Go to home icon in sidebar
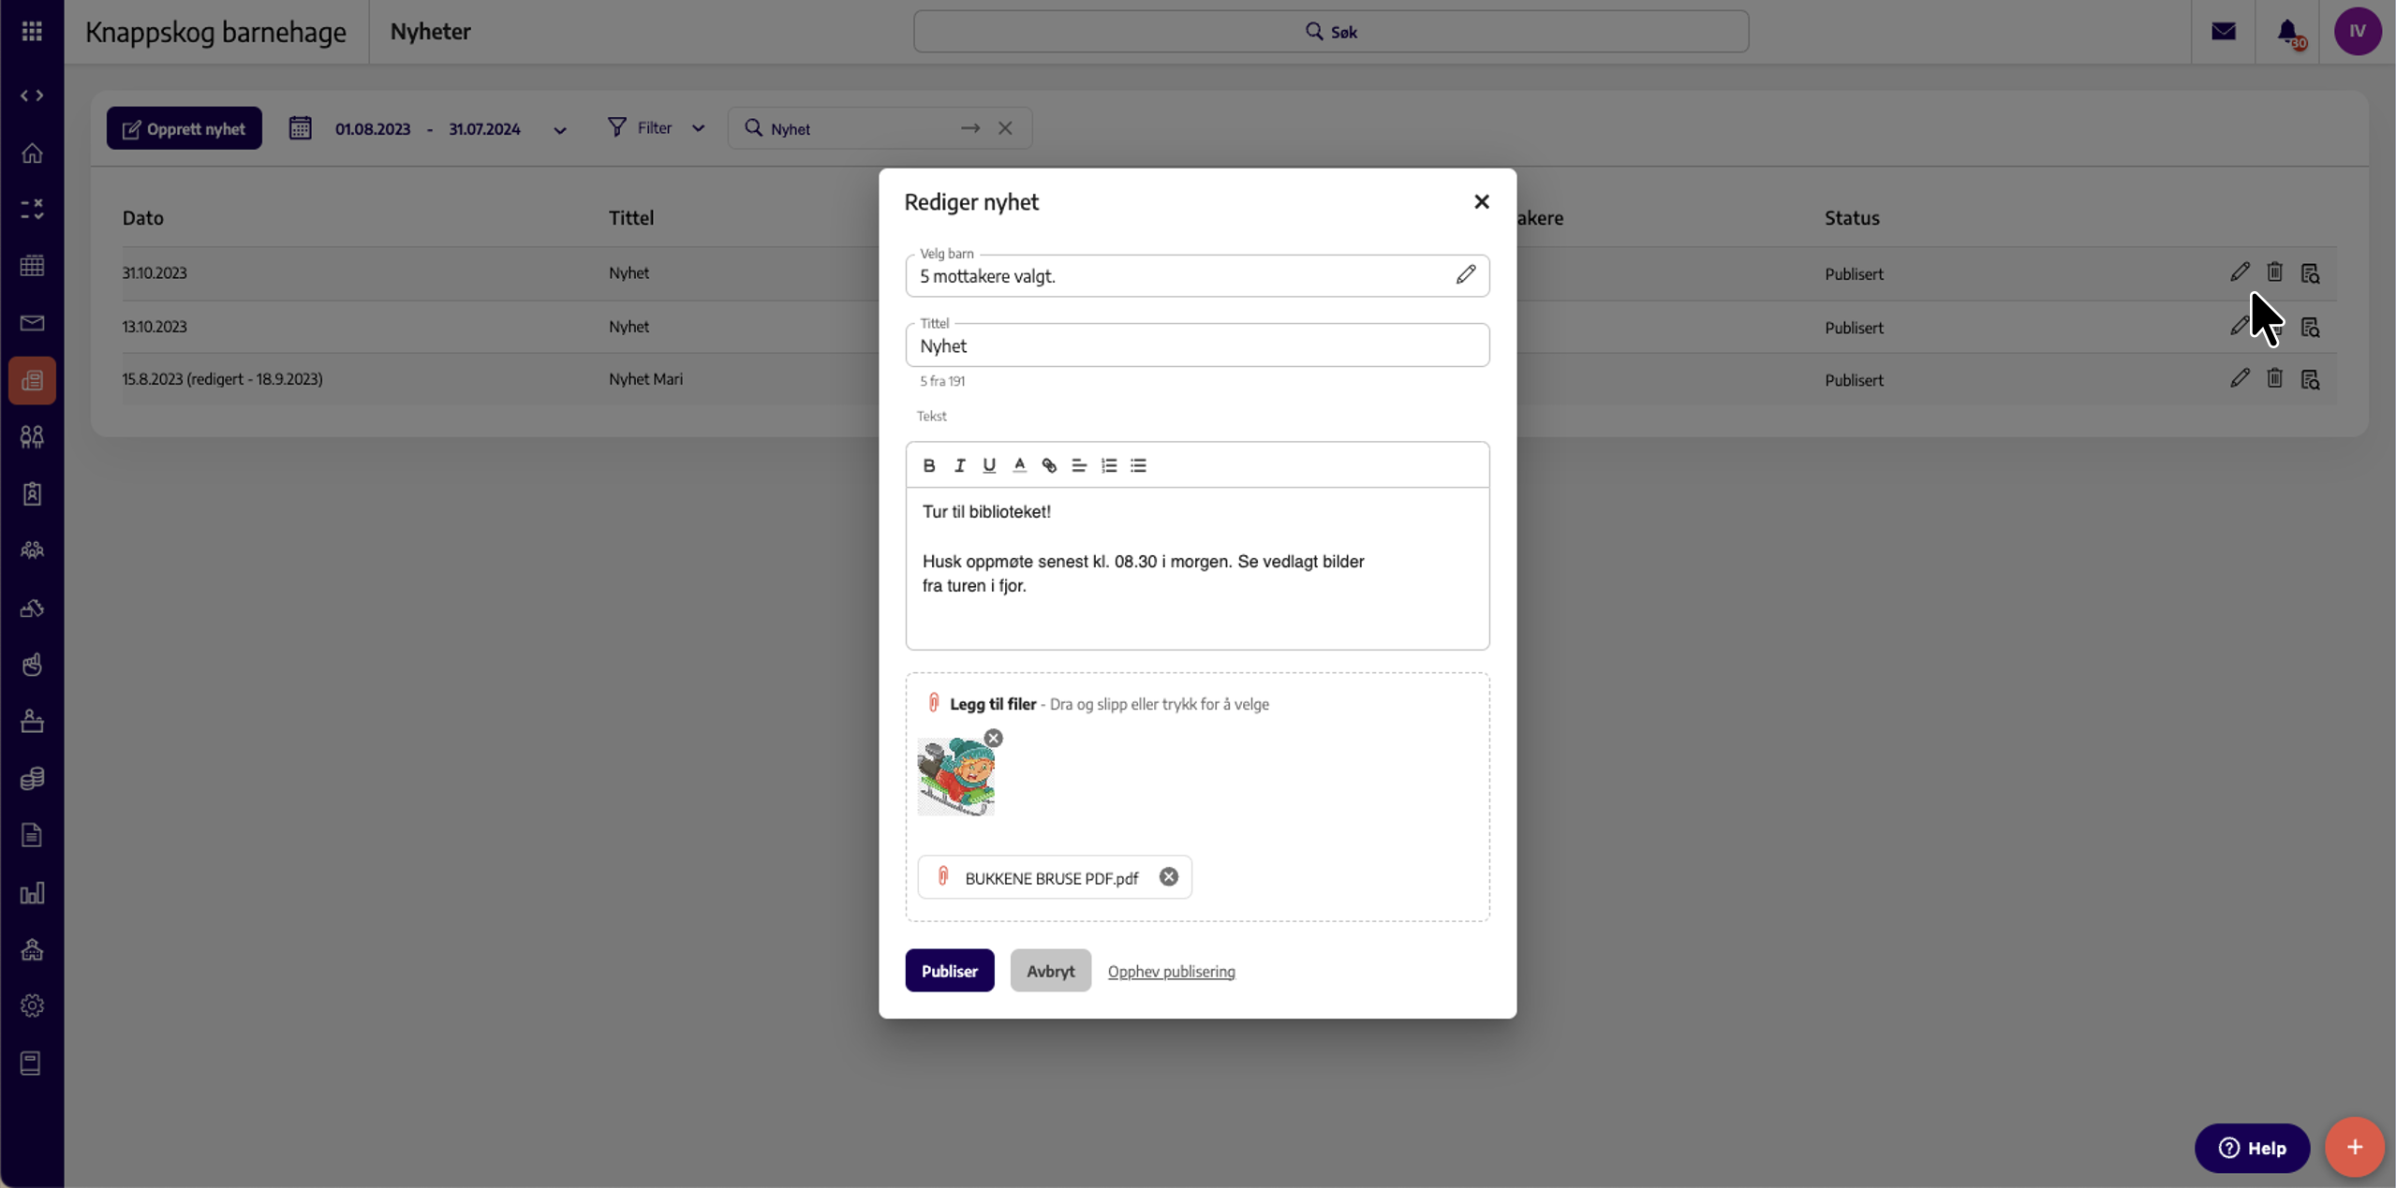This screenshot has width=2396, height=1188. 32,153
